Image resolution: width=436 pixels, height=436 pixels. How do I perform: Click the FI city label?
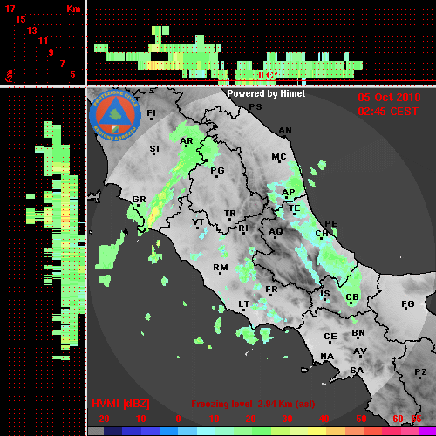click(x=151, y=112)
